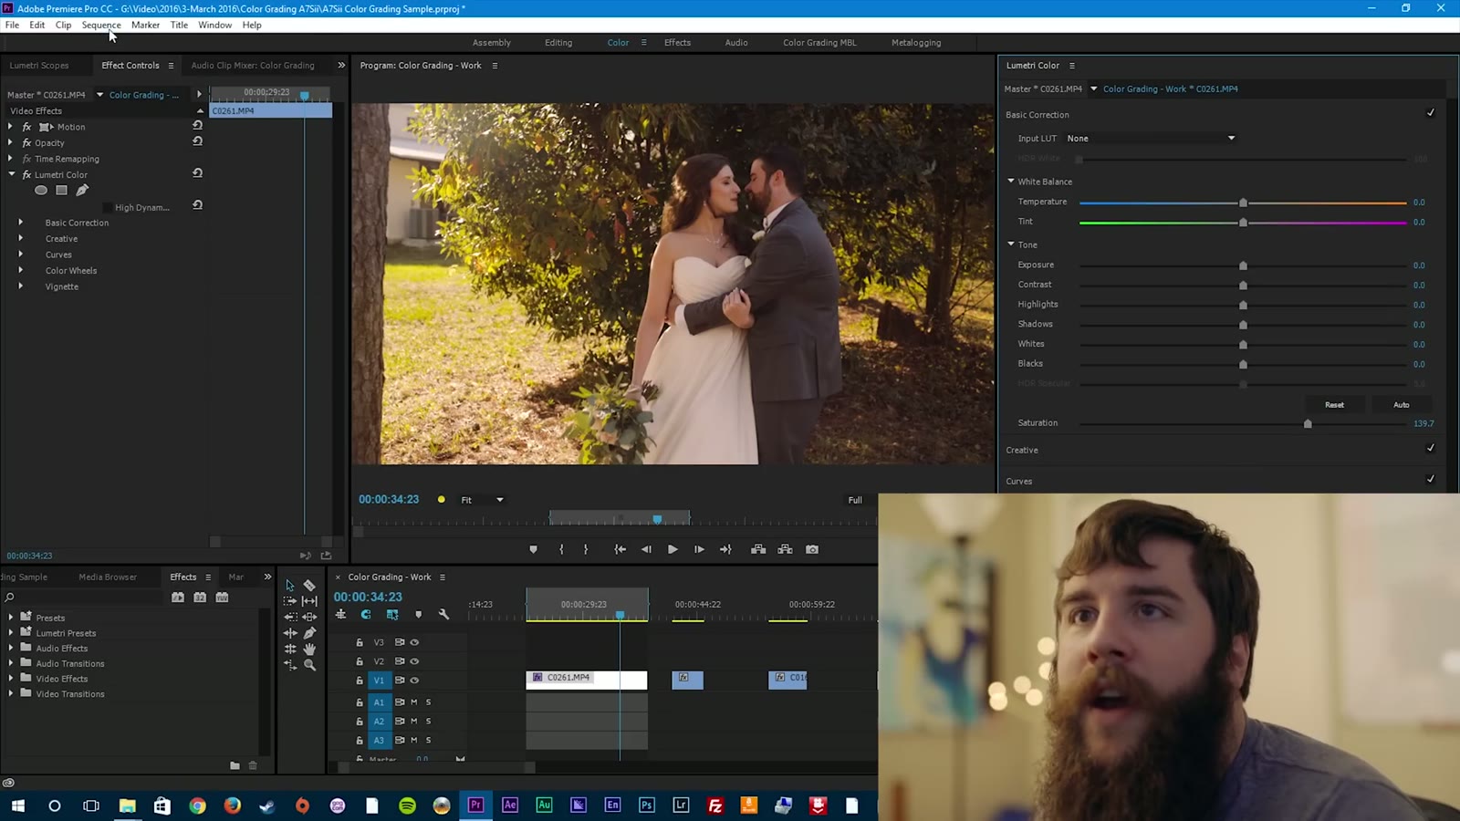This screenshot has height=821, width=1460.
Task: Create an ellipse mask for Lumetri Color
Action: 41,191
